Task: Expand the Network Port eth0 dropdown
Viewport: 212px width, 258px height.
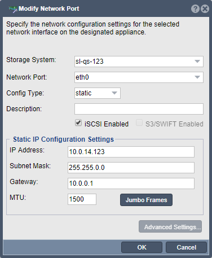Action: click(x=139, y=77)
